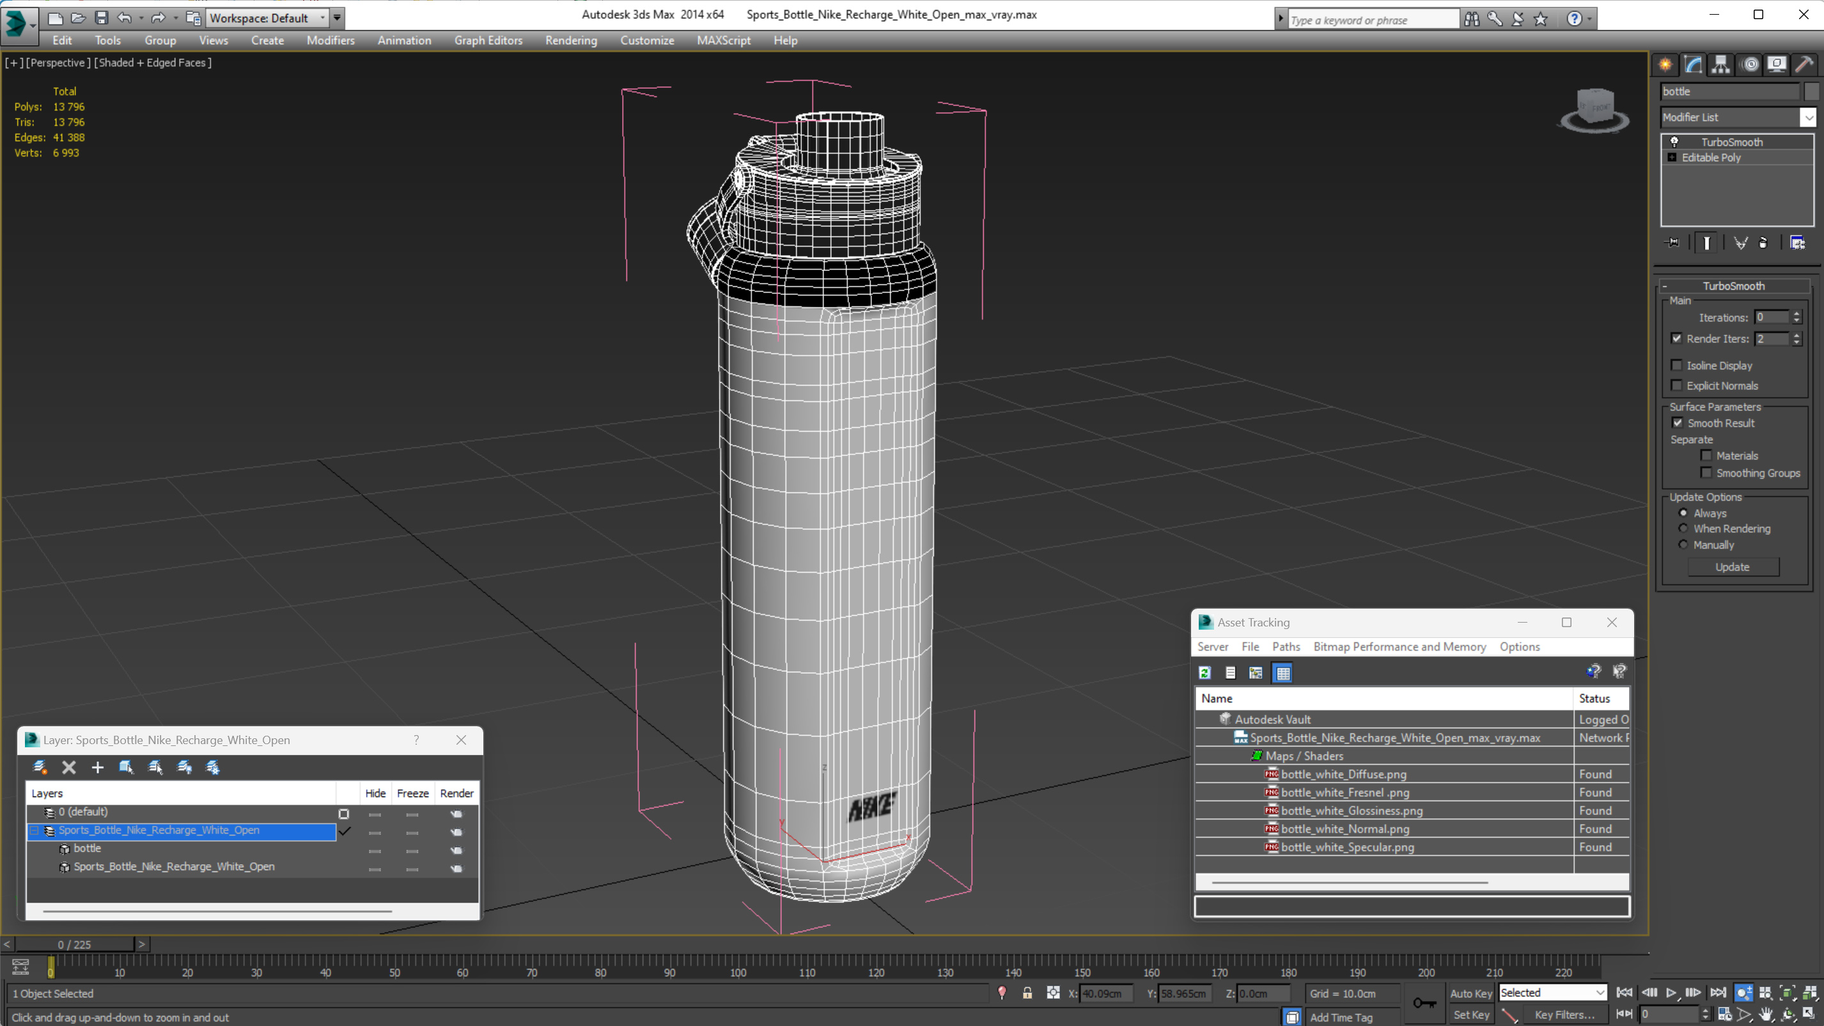Click the Undo arrow icon
Image resolution: width=1824 pixels, height=1026 pixels.
pyautogui.click(x=124, y=18)
